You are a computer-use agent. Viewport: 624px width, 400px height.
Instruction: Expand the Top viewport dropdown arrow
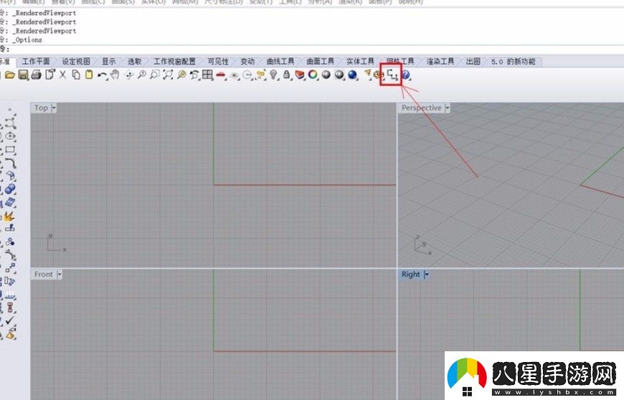[54, 108]
